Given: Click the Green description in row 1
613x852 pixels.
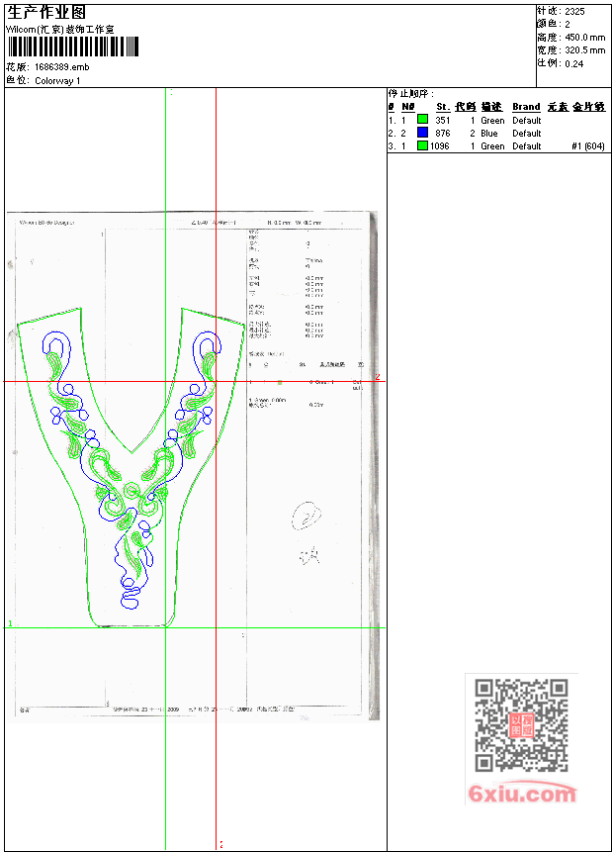Looking at the screenshot, I should [x=492, y=120].
